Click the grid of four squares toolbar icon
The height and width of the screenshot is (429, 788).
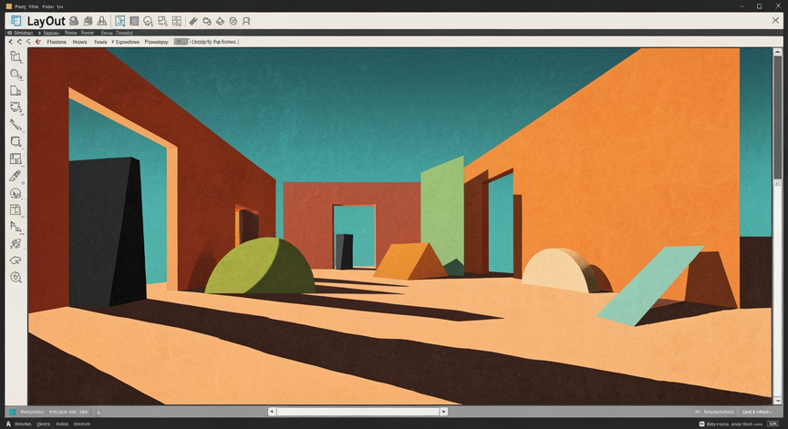pyautogui.click(x=176, y=21)
